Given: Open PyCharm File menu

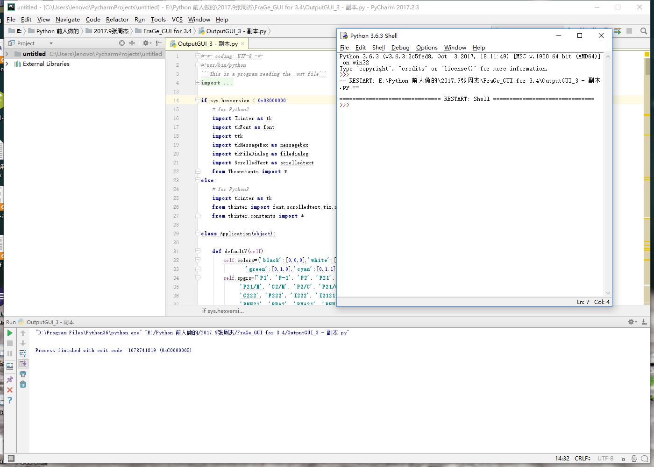Looking at the screenshot, I should pyautogui.click(x=11, y=19).
